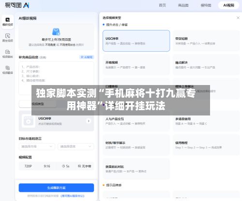Click the AI爆款视频 panel title
The height and width of the screenshot is (201, 242).
28,18
